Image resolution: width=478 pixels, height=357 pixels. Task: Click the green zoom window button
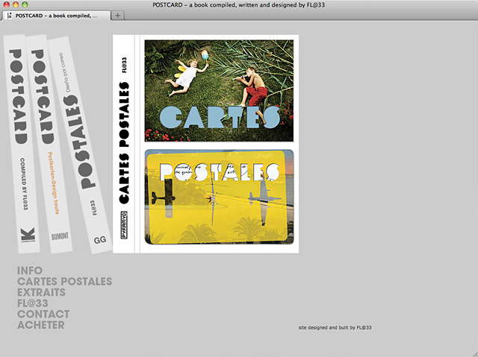(x=25, y=4)
